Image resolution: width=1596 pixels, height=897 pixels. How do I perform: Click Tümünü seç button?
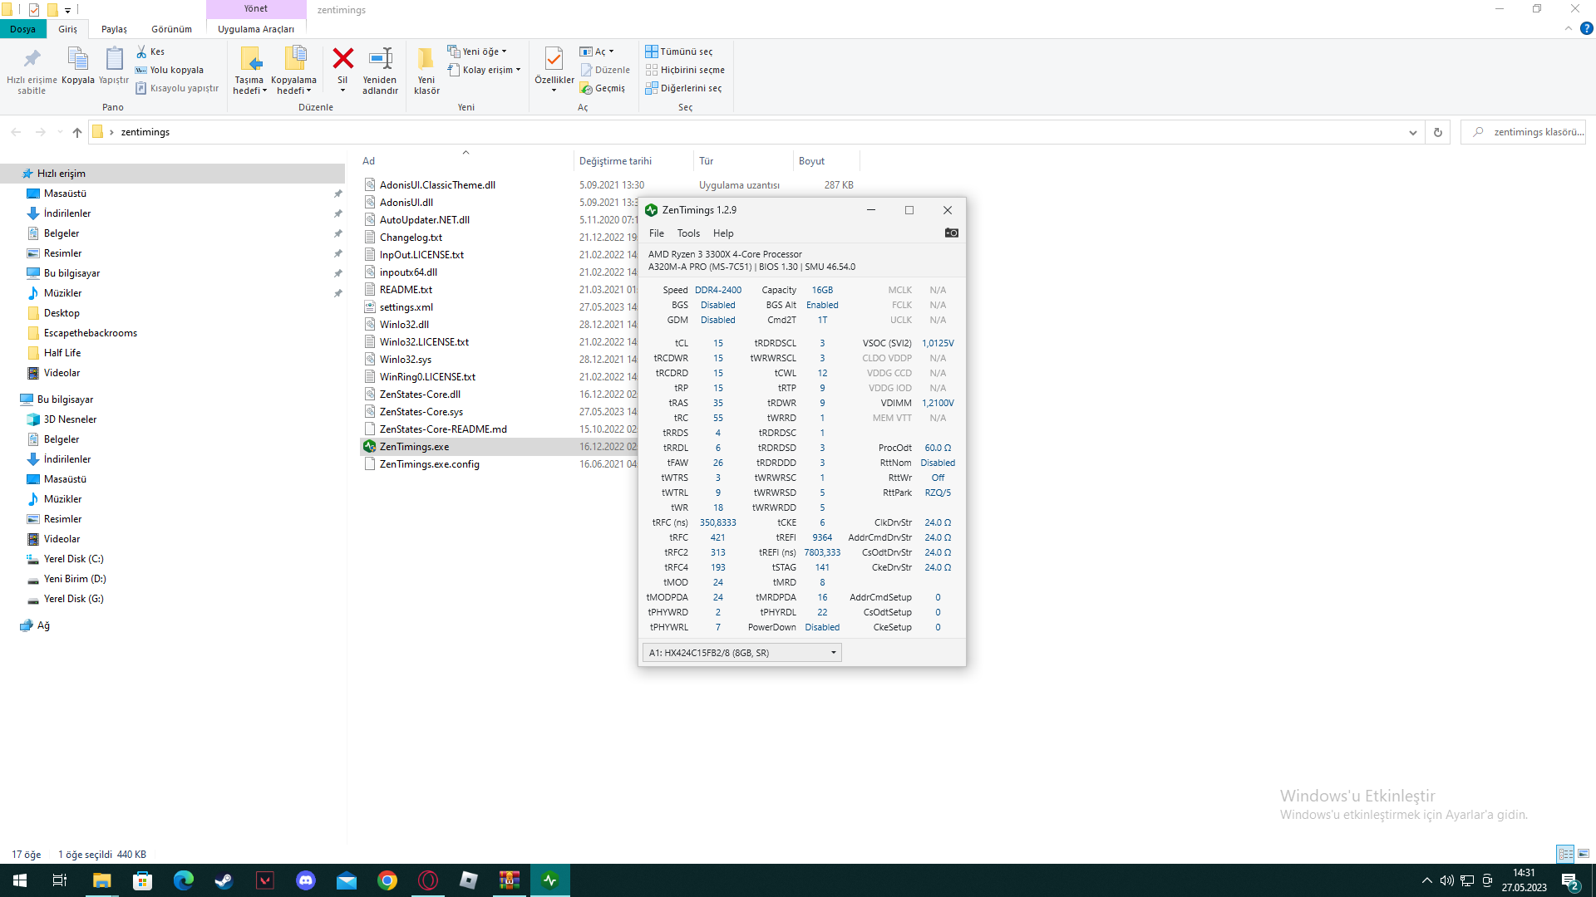(x=680, y=51)
